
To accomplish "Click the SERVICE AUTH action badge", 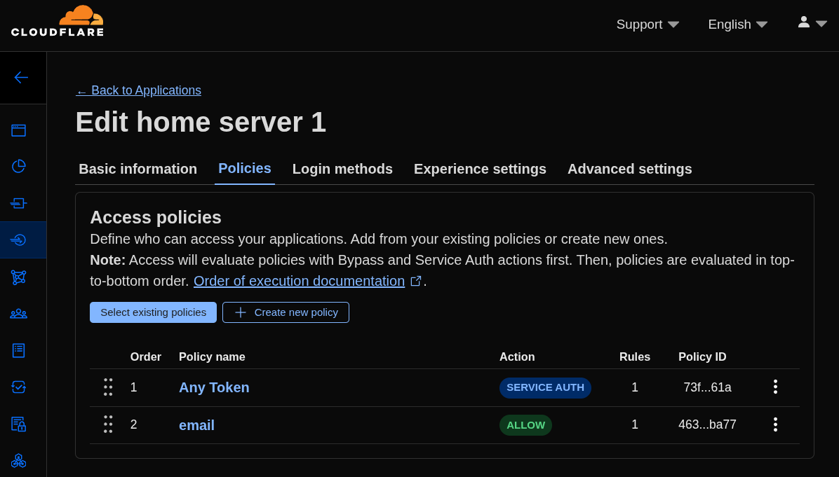I will [545, 388].
